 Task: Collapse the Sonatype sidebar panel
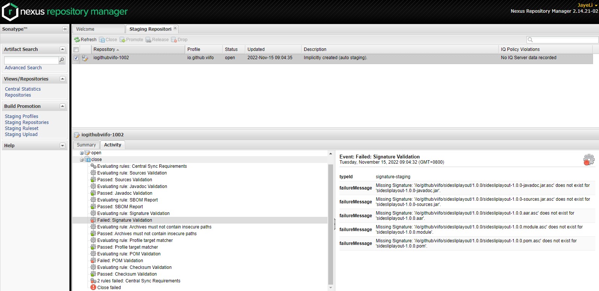(65, 29)
